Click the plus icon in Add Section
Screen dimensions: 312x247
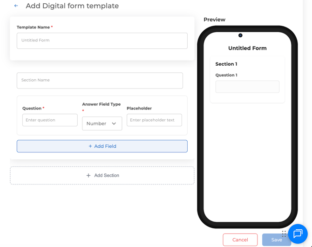(88, 176)
